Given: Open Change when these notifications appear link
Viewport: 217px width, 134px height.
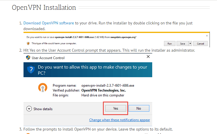Looking at the screenshot, I should click(x=120, y=120).
